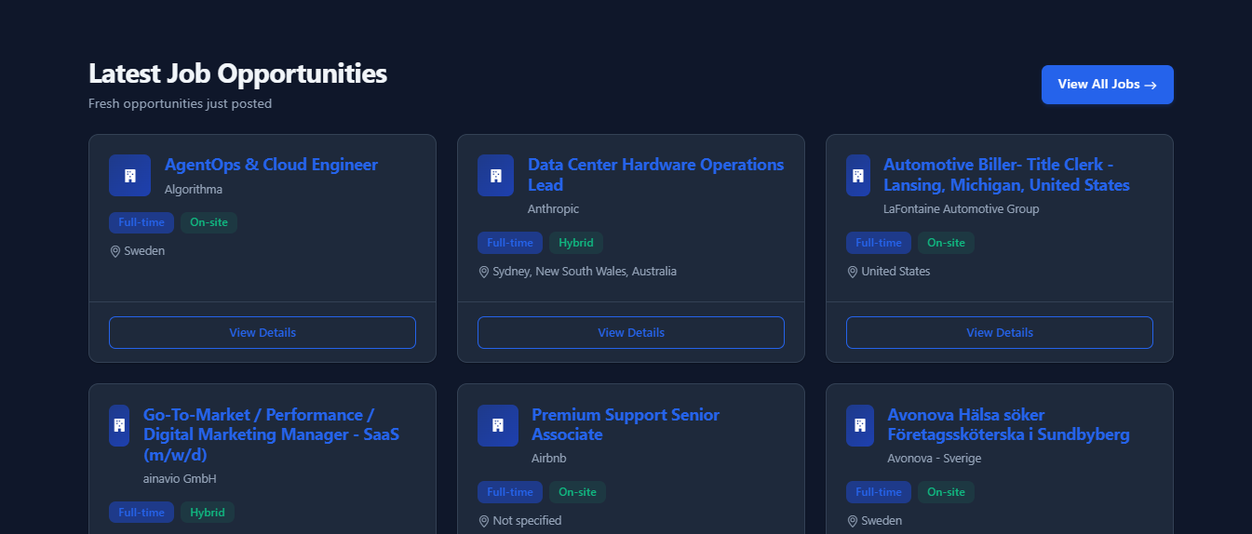
Task: Click location pin icon next to United States
Action: click(853, 272)
